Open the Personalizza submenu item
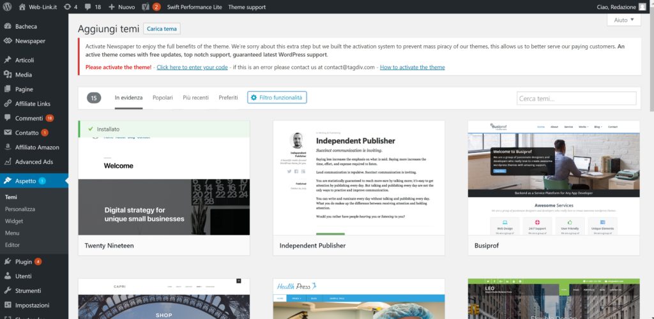Screen dimensions: 654x319 click(x=20, y=209)
